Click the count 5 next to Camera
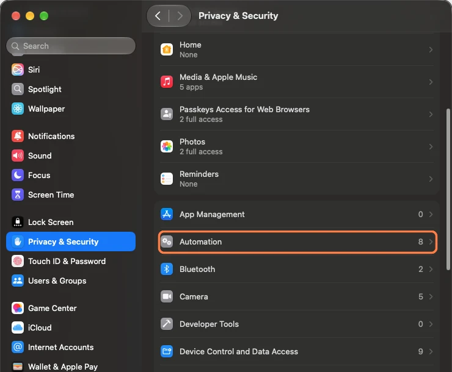 421,296
